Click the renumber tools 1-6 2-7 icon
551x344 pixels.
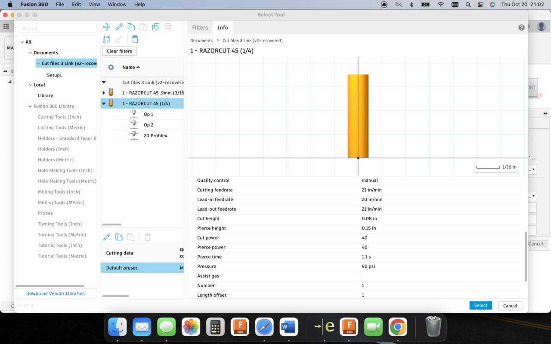tap(107, 39)
